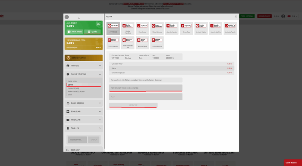Click the Çekilebilir Tutar row
This screenshot has width=302, height=166.
[172, 64]
